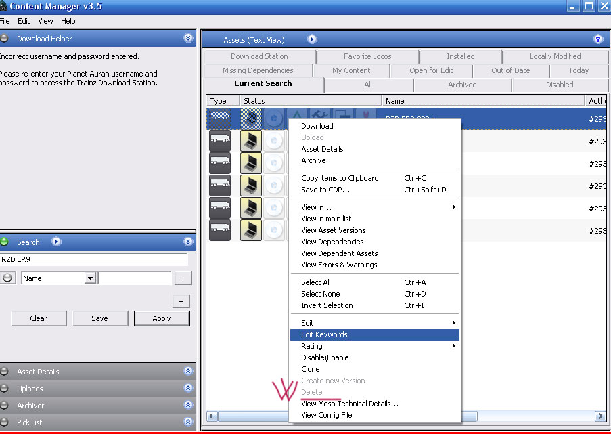Open the Assets panel help icon
The image size is (611, 434).
pos(598,39)
